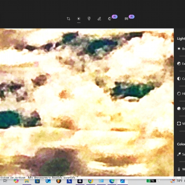Screen dimensions: 185x185
Task: Open Google Chrome from the taskbar
Action: click(x=90, y=181)
